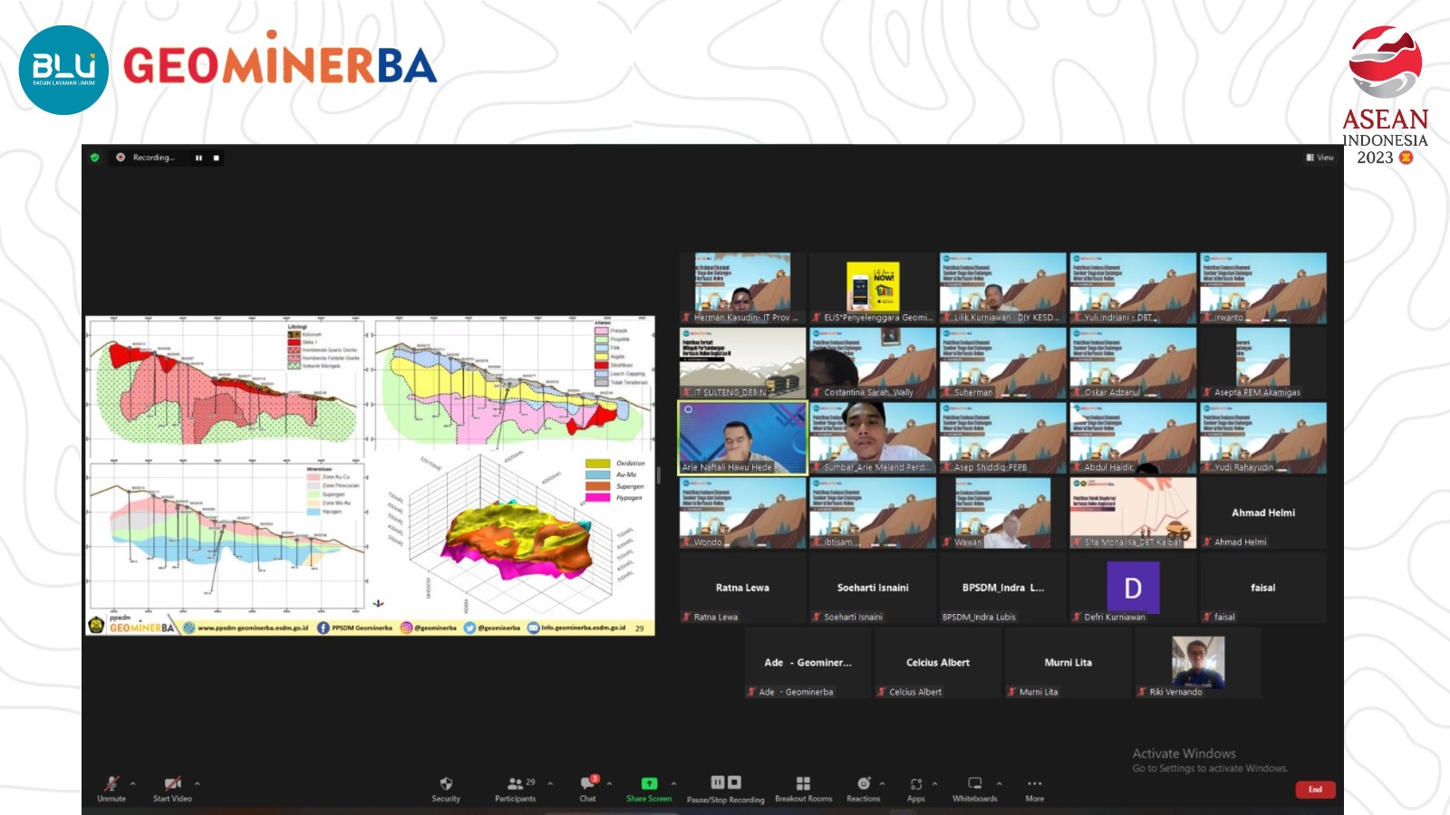Expand the arrow next to Share Screen
1450x815 pixels.
tap(673, 783)
